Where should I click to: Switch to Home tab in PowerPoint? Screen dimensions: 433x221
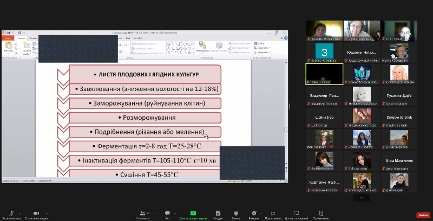pyautogui.click(x=21, y=38)
